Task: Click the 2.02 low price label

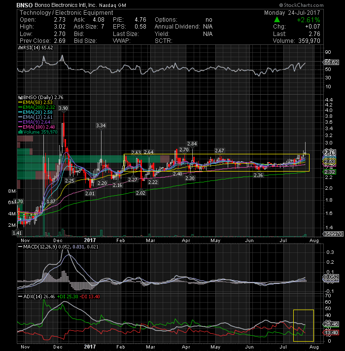Action: pos(141,193)
